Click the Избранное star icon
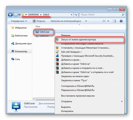Viewport: 133px width, 120px height. tap(13, 28)
